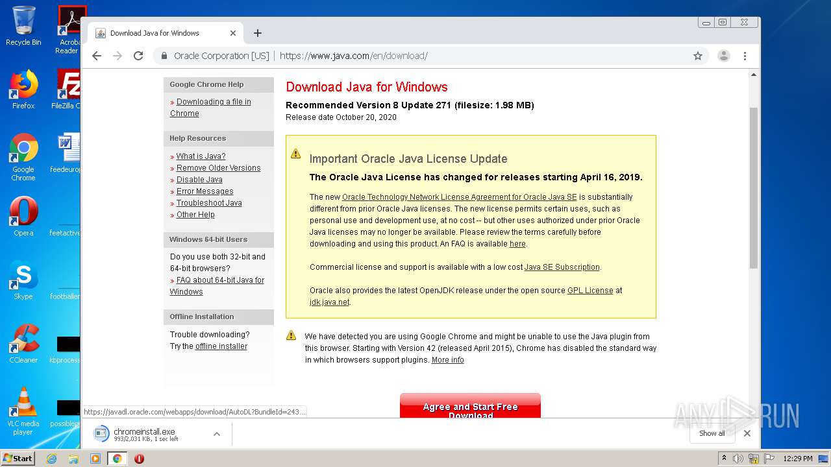The height and width of the screenshot is (467, 831).
Task: Open File Explorer from the taskbar
Action: click(x=73, y=459)
